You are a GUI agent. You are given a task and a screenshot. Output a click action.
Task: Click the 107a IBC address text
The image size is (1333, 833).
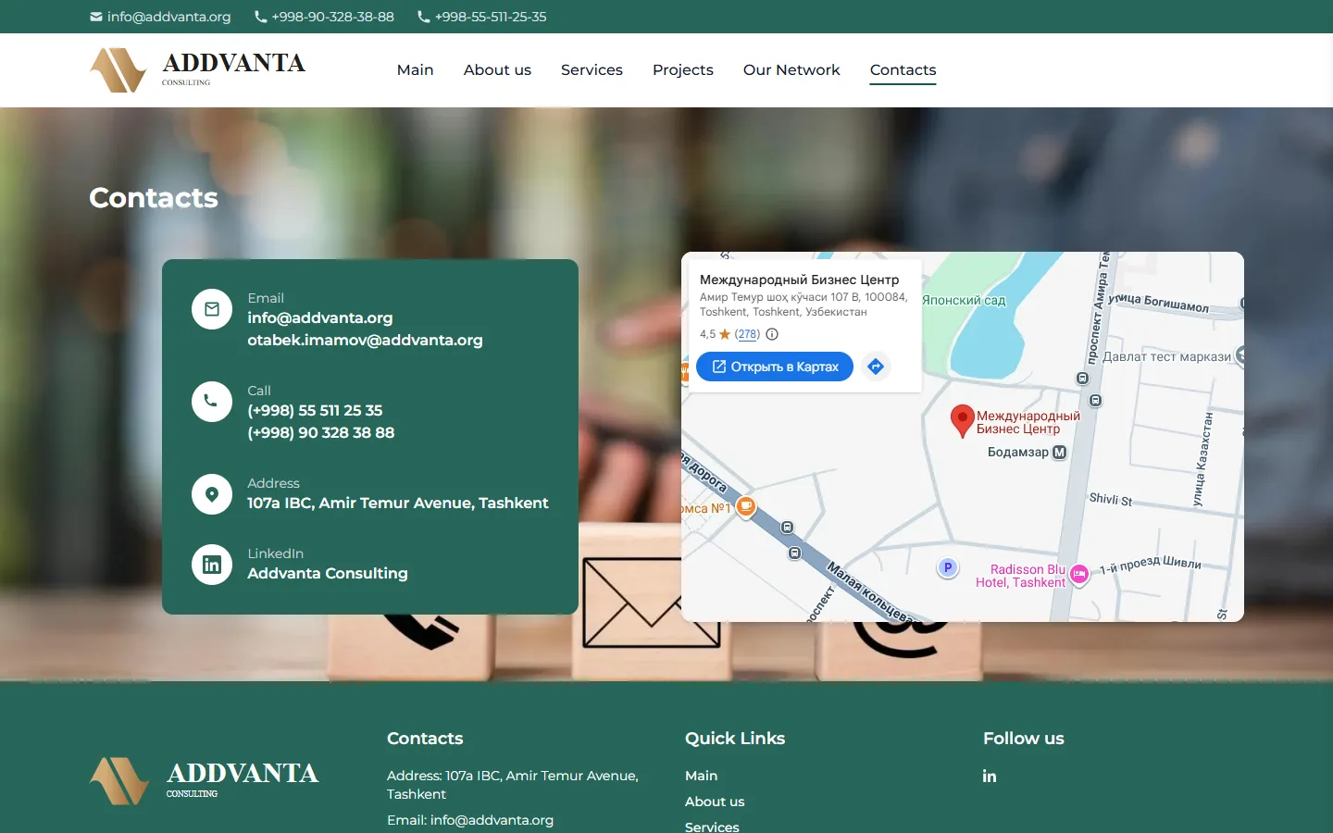(x=398, y=503)
